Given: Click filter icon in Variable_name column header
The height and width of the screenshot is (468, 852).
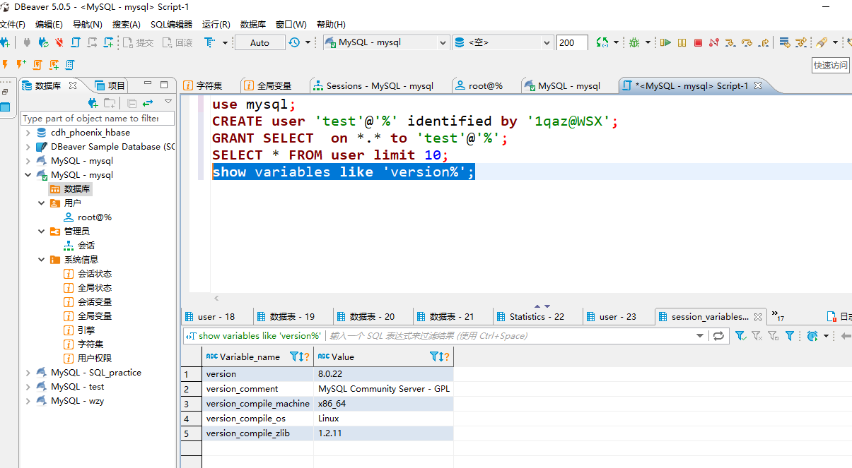Looking at the screenshot, I should 294,357.
